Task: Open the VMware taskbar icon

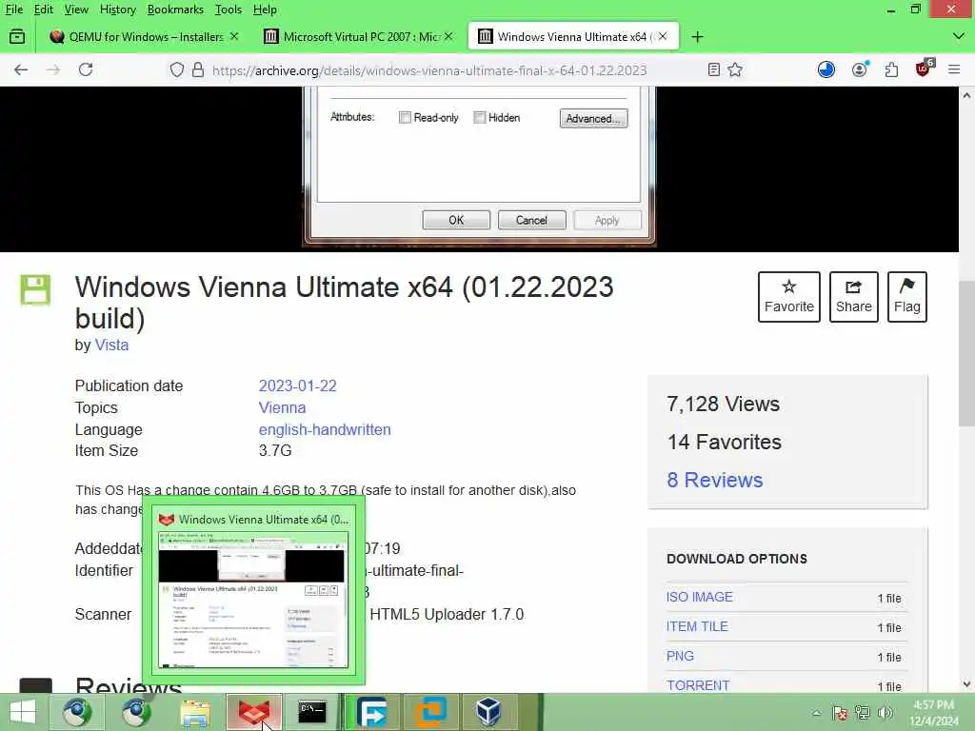Action: [x=431, y=712]
